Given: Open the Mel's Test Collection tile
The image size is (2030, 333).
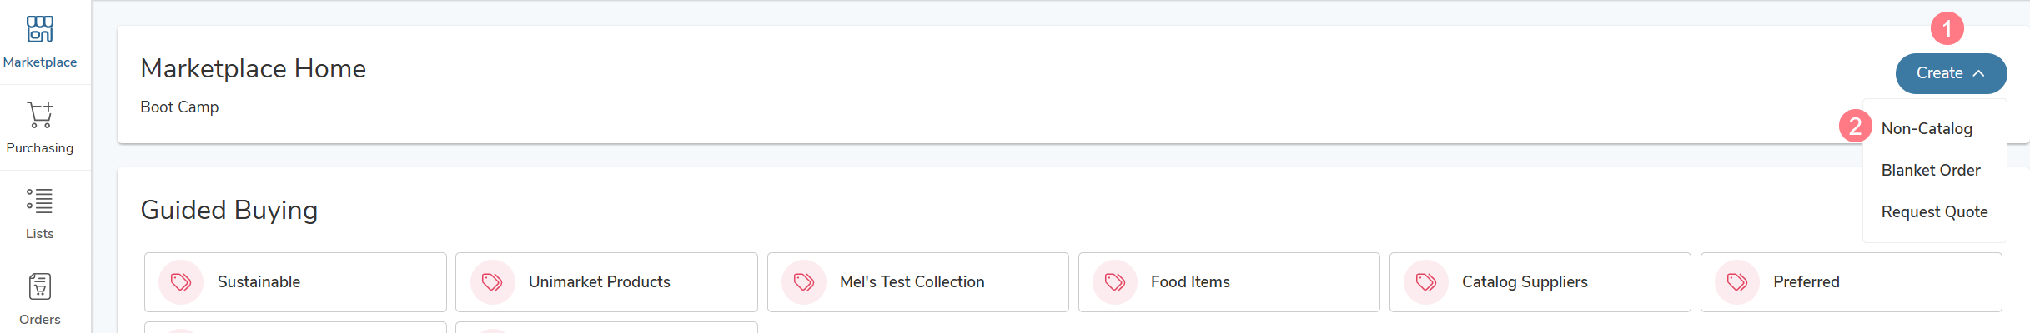Looking at the screenshot, I should (x=917, y=282).
